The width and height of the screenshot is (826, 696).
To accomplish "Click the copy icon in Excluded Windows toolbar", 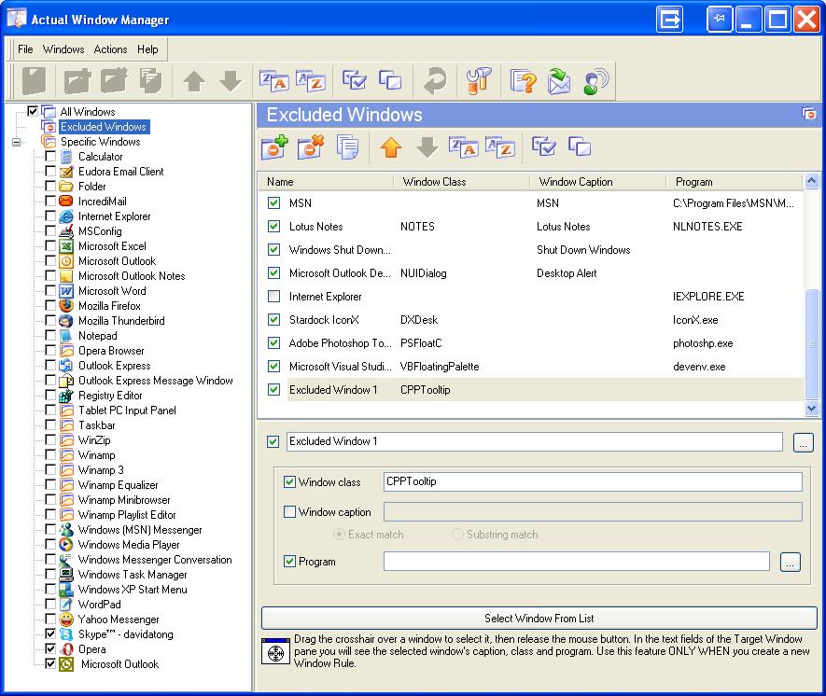I will [348, 147].
